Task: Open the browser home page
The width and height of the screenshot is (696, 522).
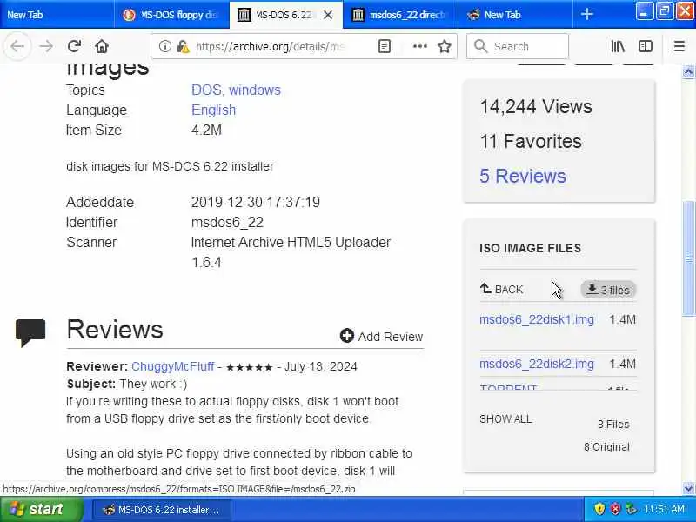Action: pos(102,46)
